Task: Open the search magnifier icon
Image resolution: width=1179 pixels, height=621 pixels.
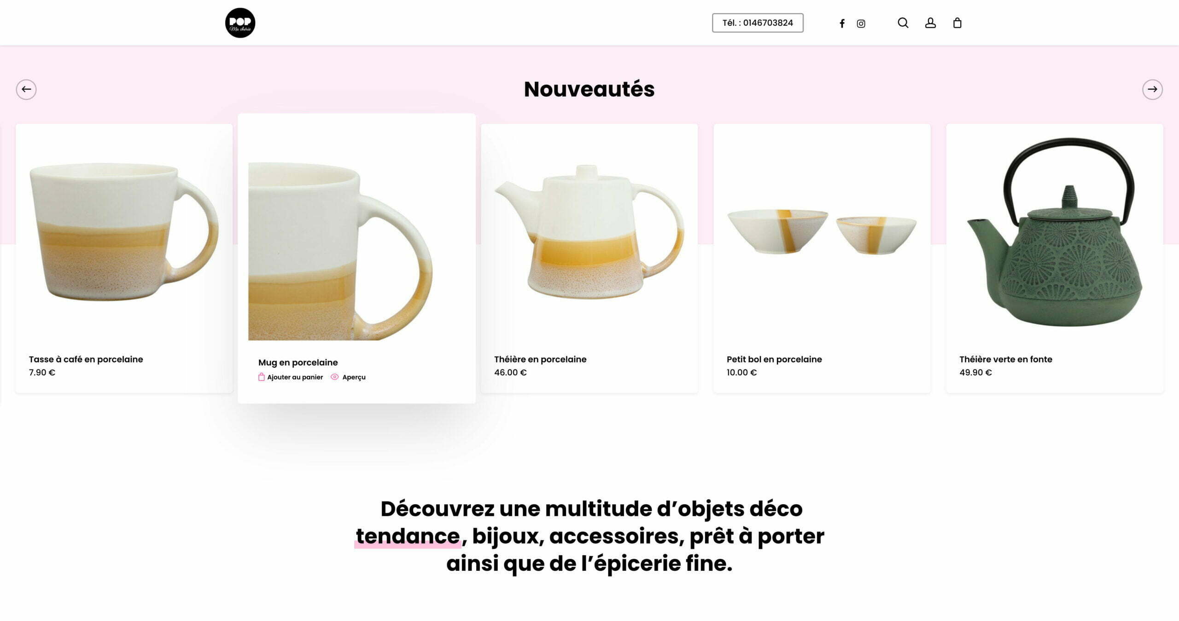Action: click(903, 23)
